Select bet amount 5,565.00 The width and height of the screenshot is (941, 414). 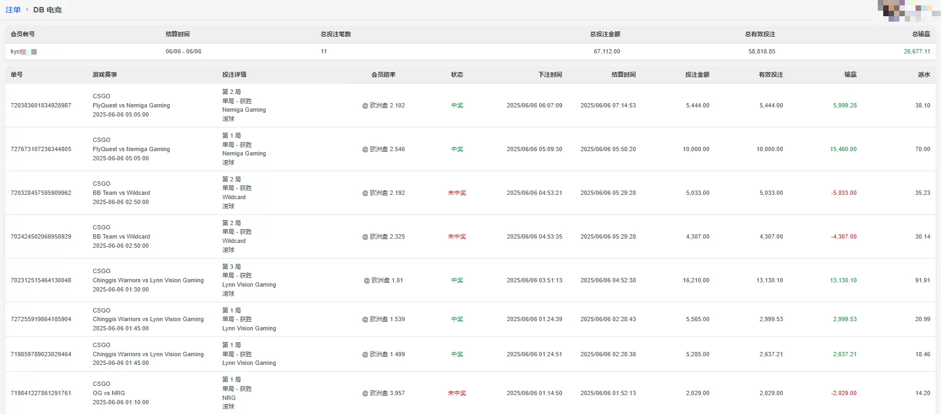point(698,320)
